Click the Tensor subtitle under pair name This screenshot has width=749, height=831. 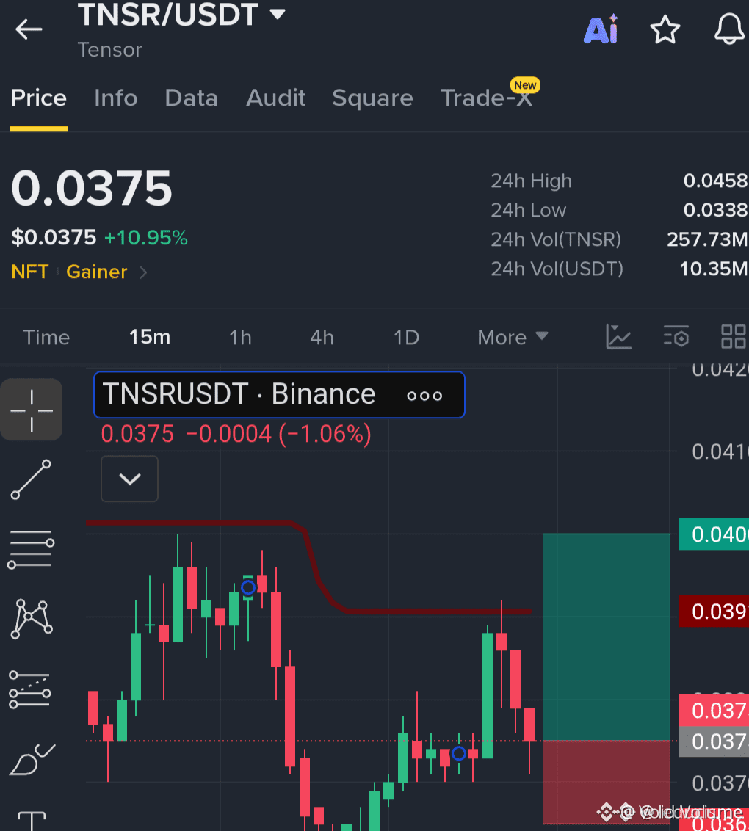[109, 50]
